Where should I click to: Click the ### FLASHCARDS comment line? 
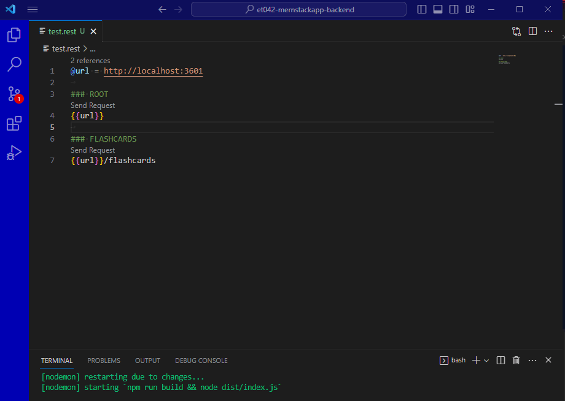(103, 139)
